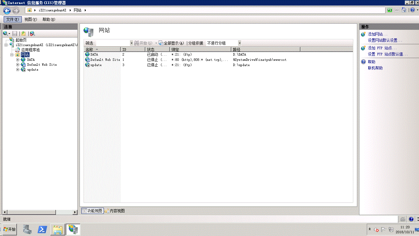This screenshot has width=419, height=236.
Task: Click the 开始 Start button on taskbar
Action: 9,229
